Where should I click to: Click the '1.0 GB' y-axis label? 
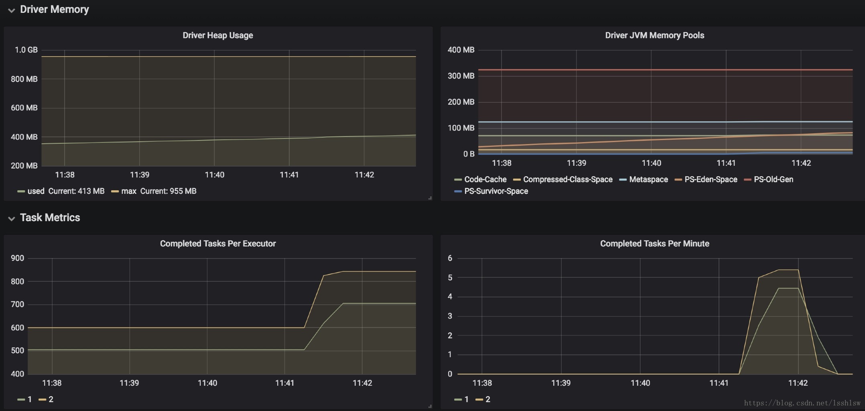coord(26,50)
